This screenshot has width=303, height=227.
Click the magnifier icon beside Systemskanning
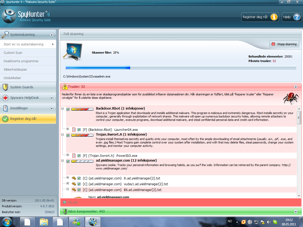coord(5,35)
